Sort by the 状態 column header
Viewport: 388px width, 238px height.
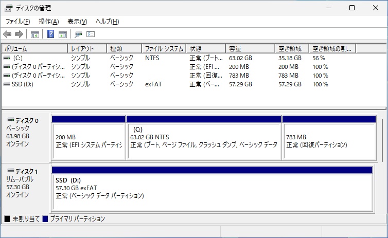(x=206, y=48)
